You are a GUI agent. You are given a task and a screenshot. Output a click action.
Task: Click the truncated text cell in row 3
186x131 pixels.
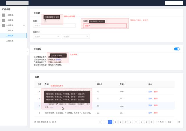(67, 106)
